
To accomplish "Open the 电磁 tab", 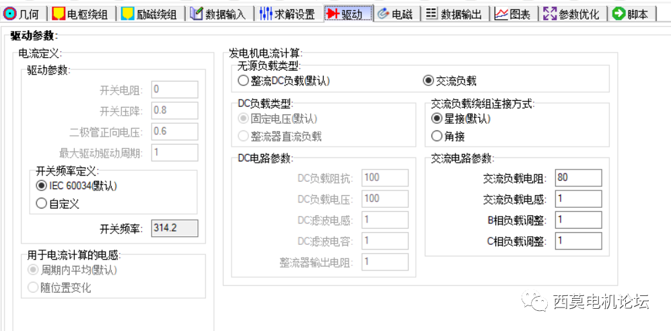I will click(x=396, y=13).
